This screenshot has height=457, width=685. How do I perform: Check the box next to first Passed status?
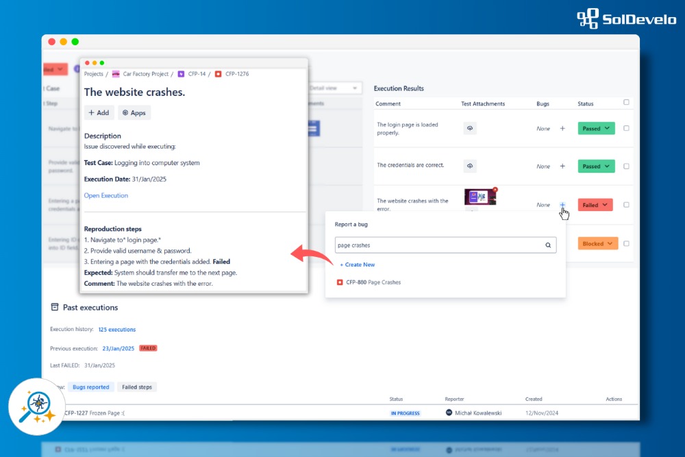[x=626, y=128]
